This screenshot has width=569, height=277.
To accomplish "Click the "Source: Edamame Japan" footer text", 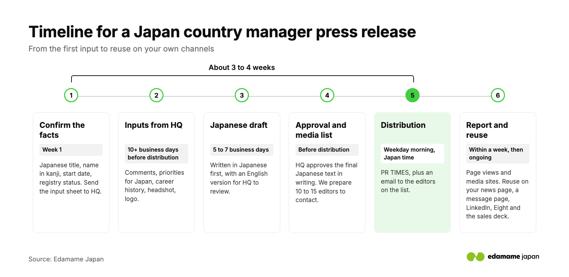I will point(66,259).
